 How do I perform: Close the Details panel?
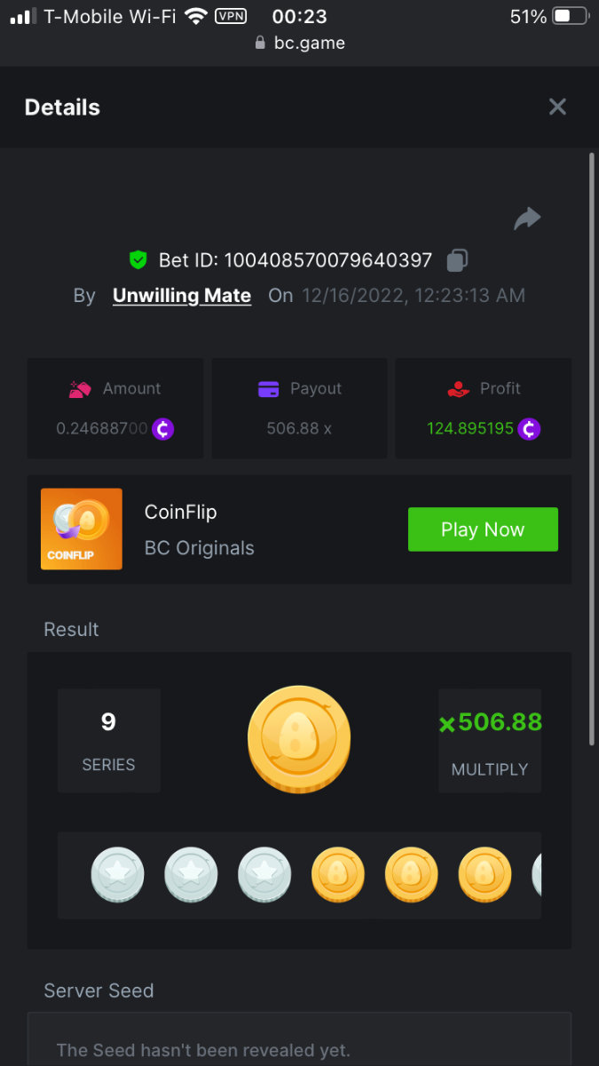point(557,107)
